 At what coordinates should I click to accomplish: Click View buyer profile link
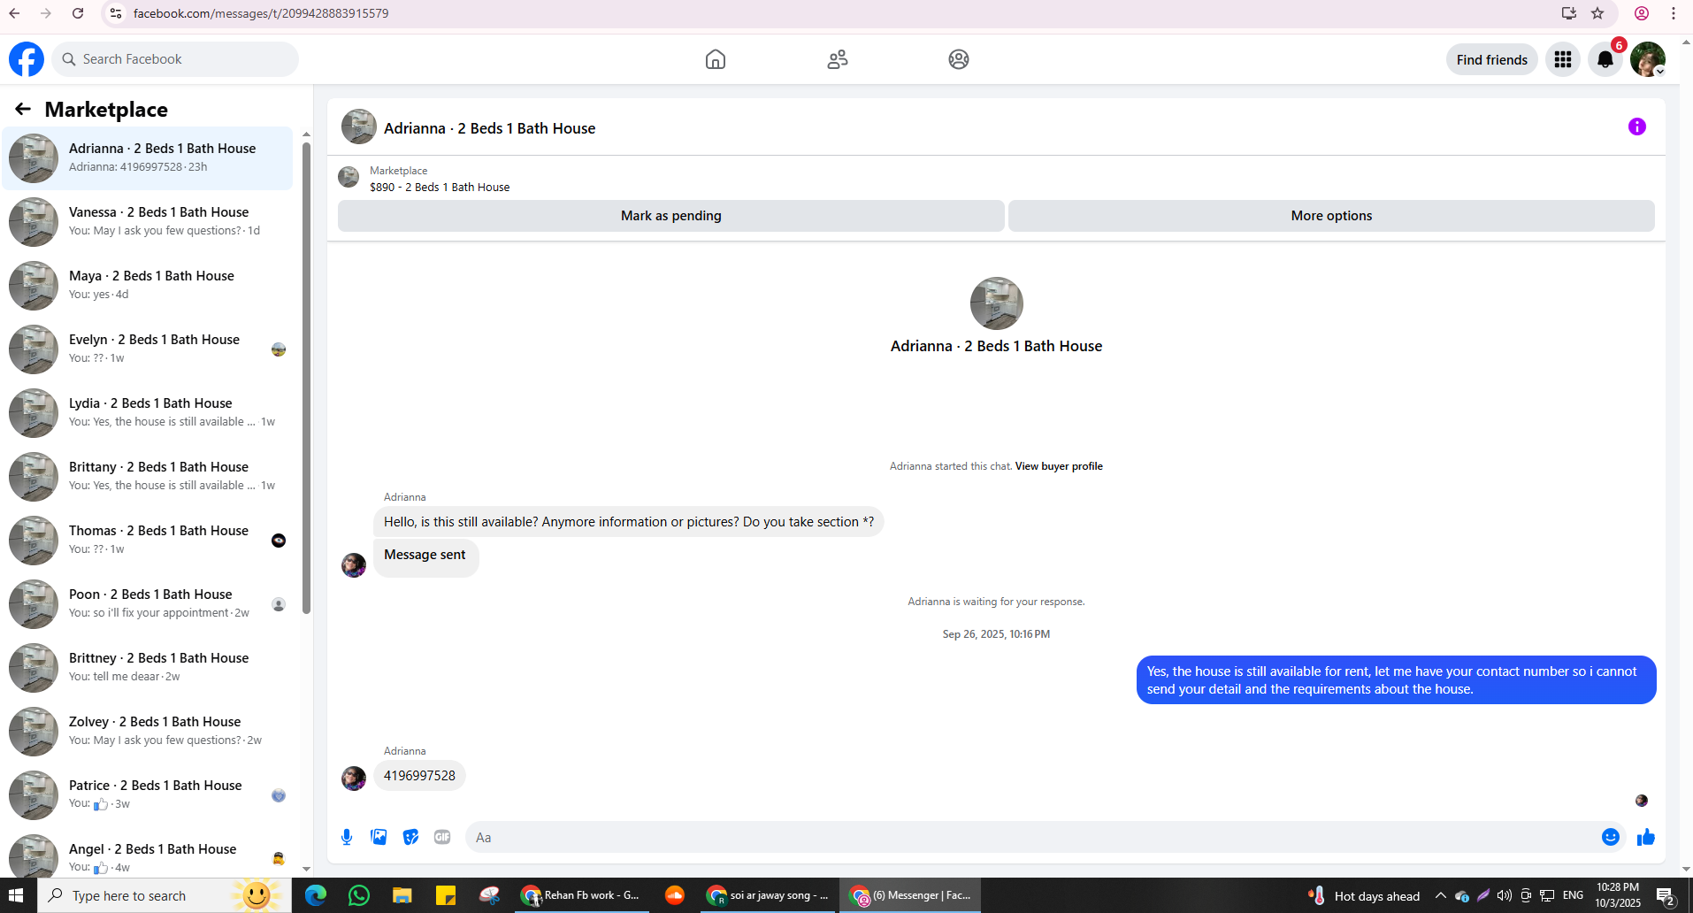click(x=1059, y=466)
